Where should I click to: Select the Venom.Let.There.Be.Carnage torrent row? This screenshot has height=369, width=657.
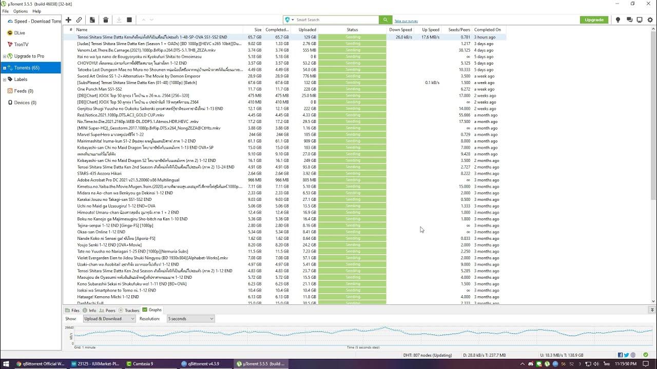(x=285, y=50)
